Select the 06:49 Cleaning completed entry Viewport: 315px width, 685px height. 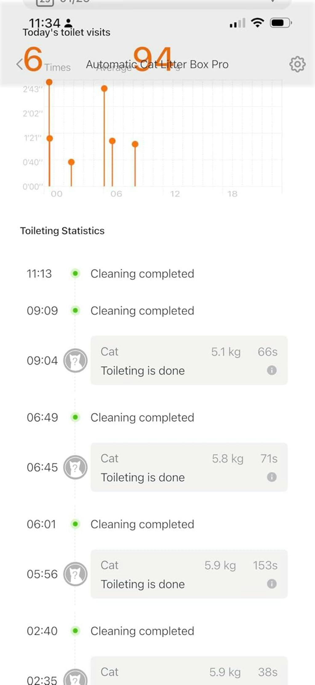(x=142, y=417)
